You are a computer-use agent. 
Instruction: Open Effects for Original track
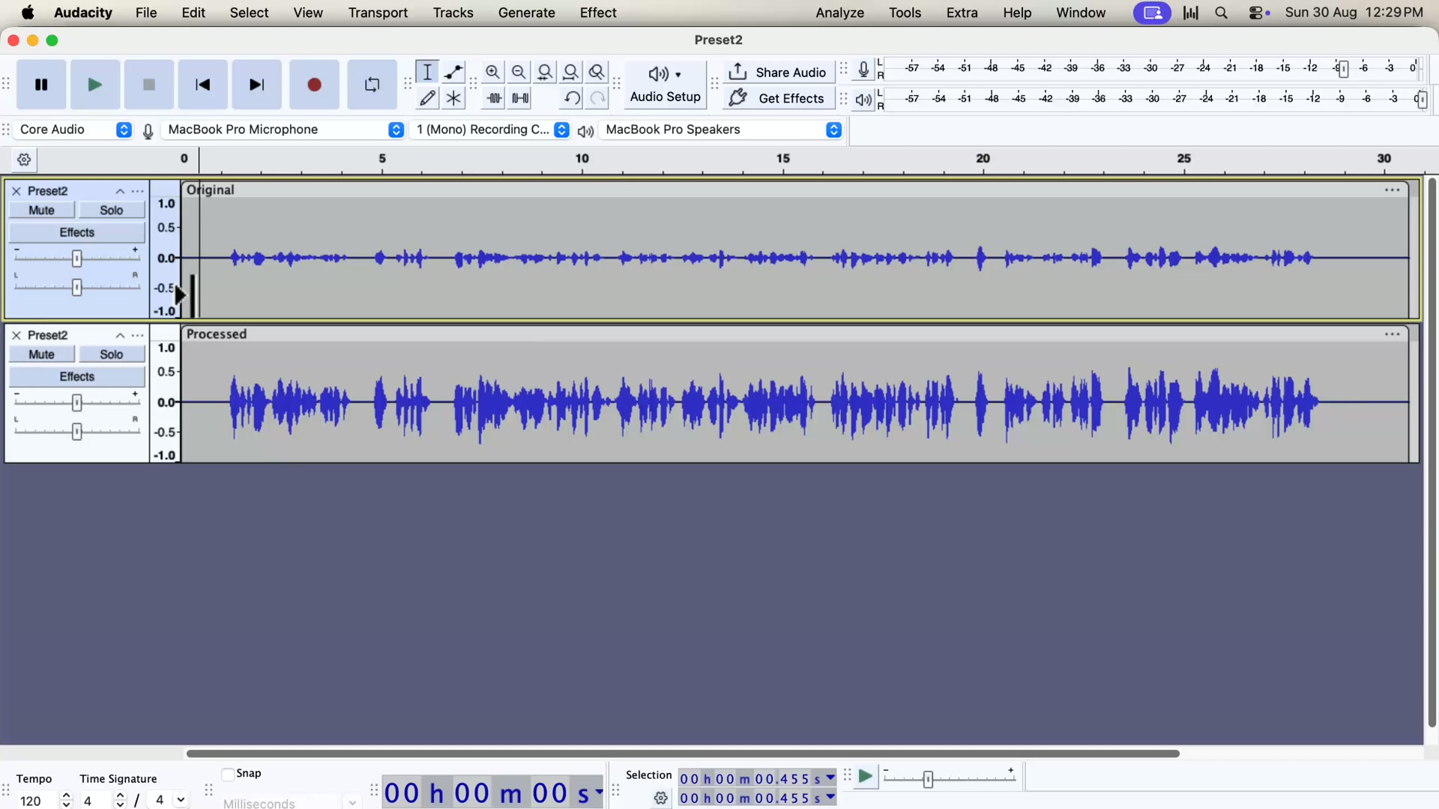tap(76, 232)
